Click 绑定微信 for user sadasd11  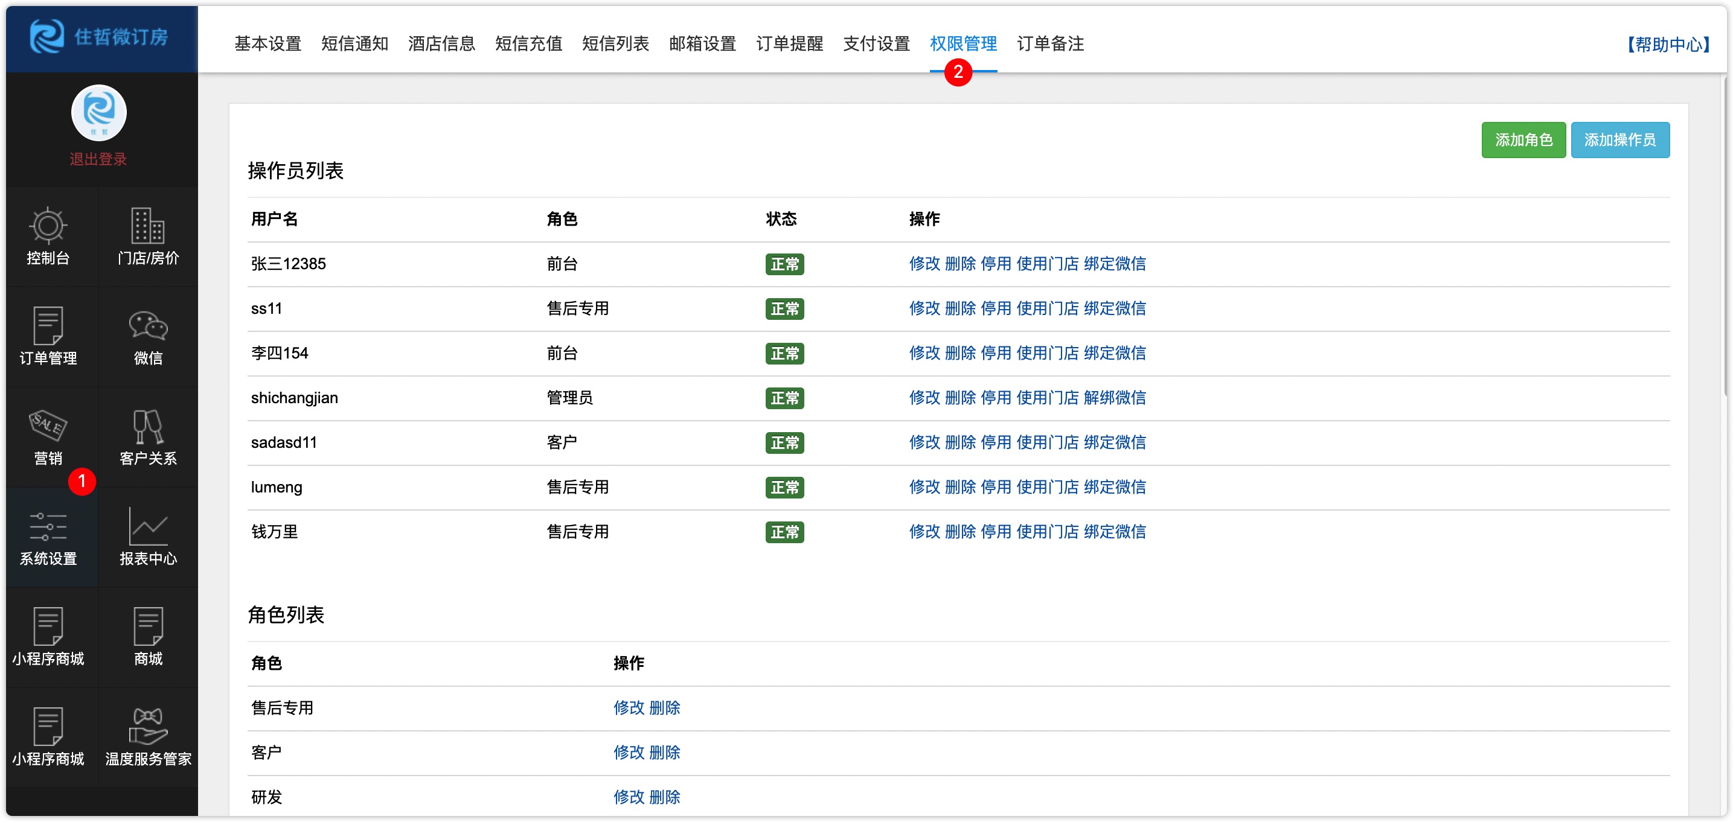(x=1115, y=442)
